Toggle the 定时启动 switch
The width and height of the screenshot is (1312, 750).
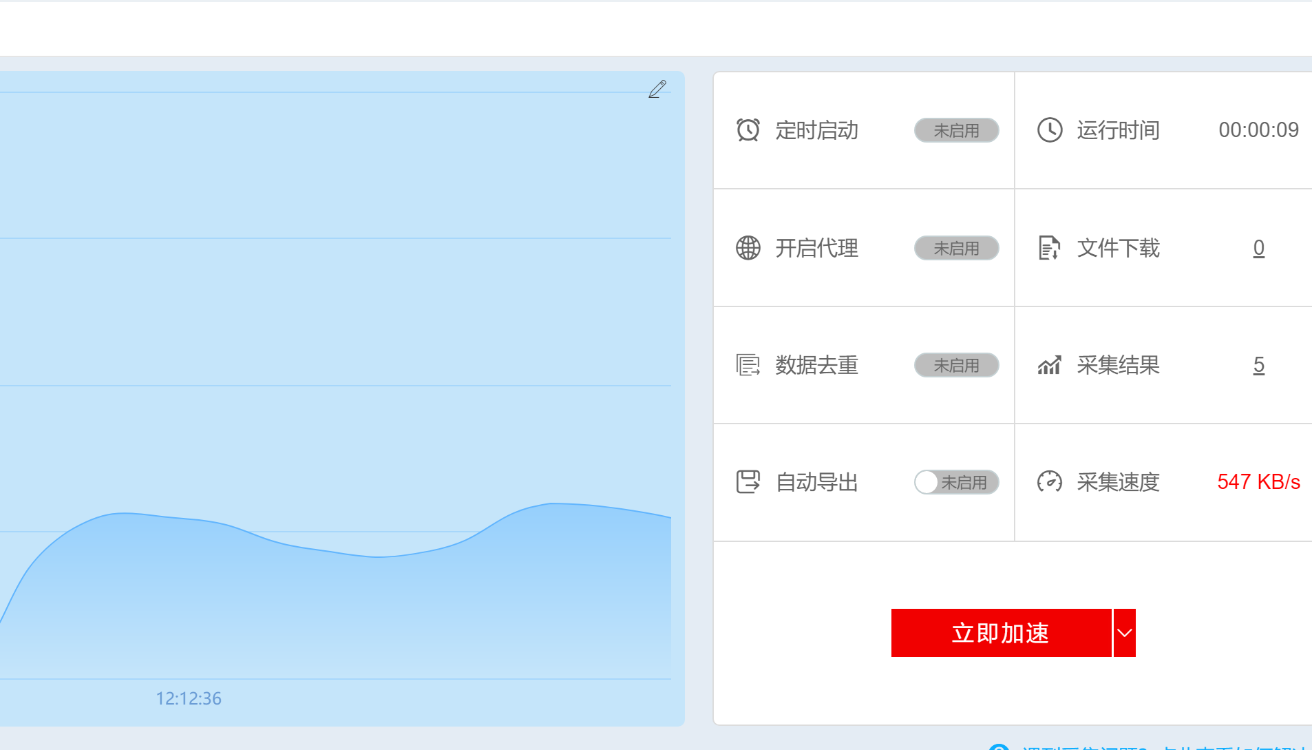[956, 130]
